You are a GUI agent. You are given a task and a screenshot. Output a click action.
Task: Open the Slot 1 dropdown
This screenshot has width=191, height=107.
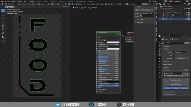click(121, 4)
